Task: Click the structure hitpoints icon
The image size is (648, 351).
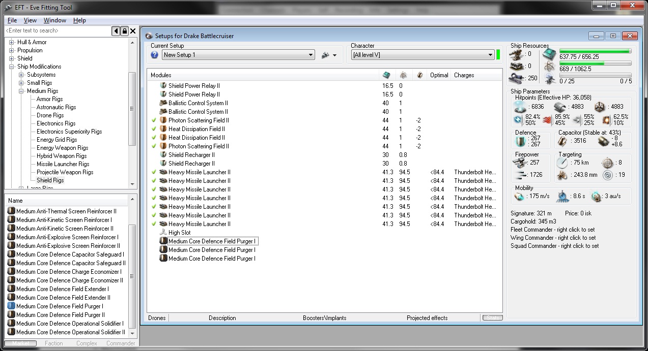Action: click(599, 107)
